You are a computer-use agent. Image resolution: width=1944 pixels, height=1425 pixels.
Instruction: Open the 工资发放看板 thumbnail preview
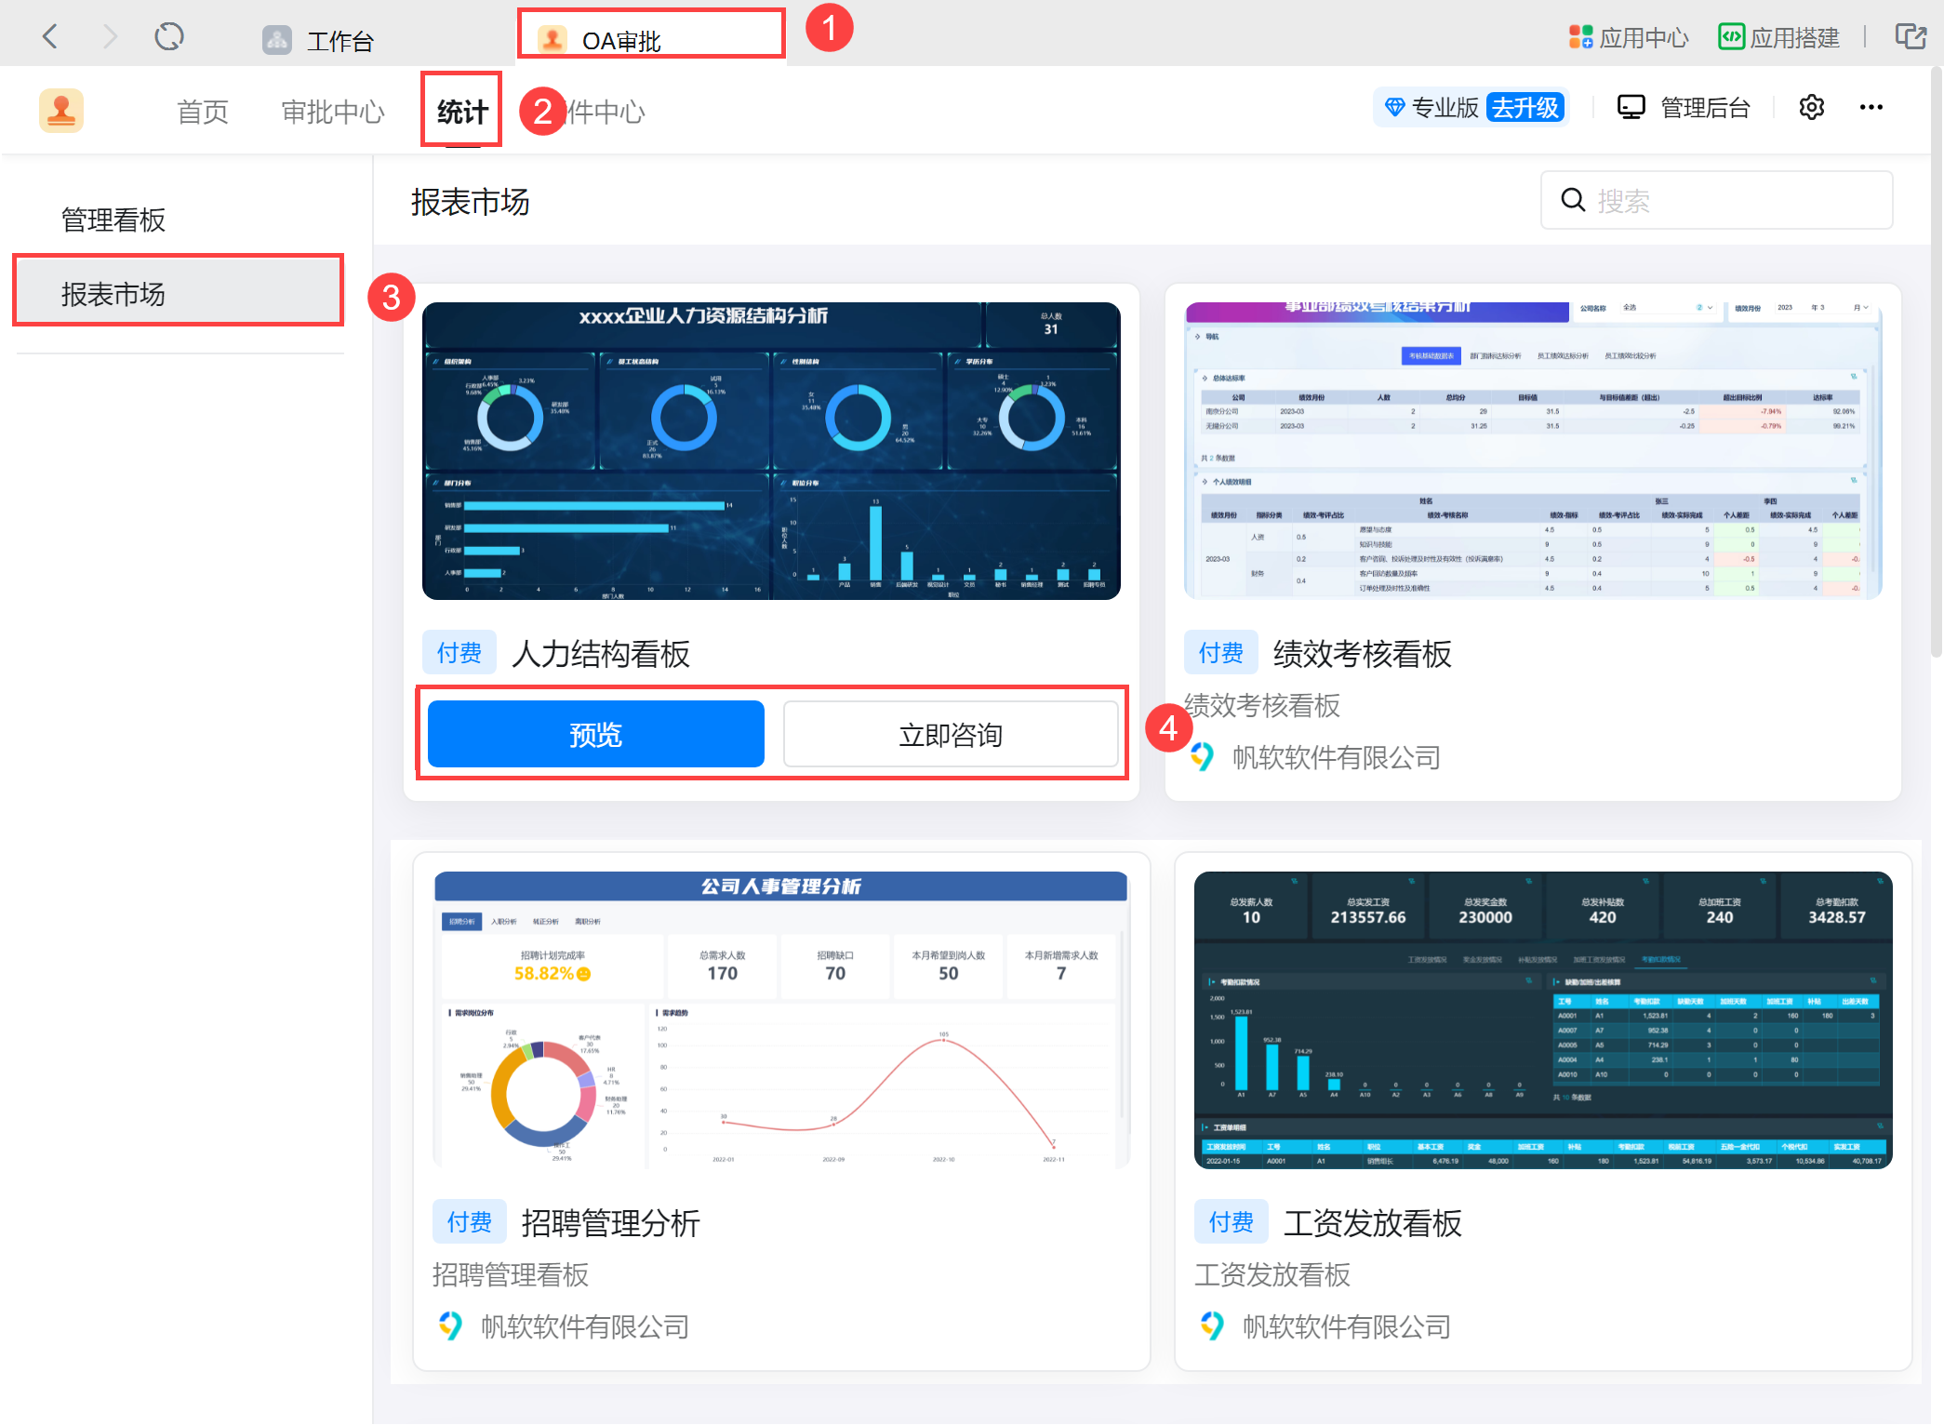1542,1019
